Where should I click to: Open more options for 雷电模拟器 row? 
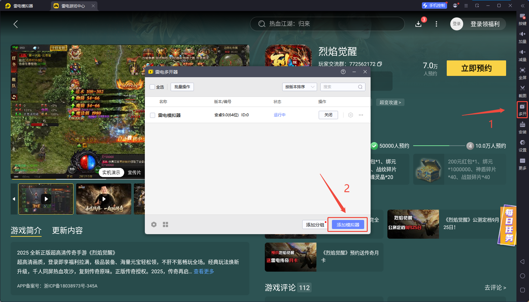point(361,115)
